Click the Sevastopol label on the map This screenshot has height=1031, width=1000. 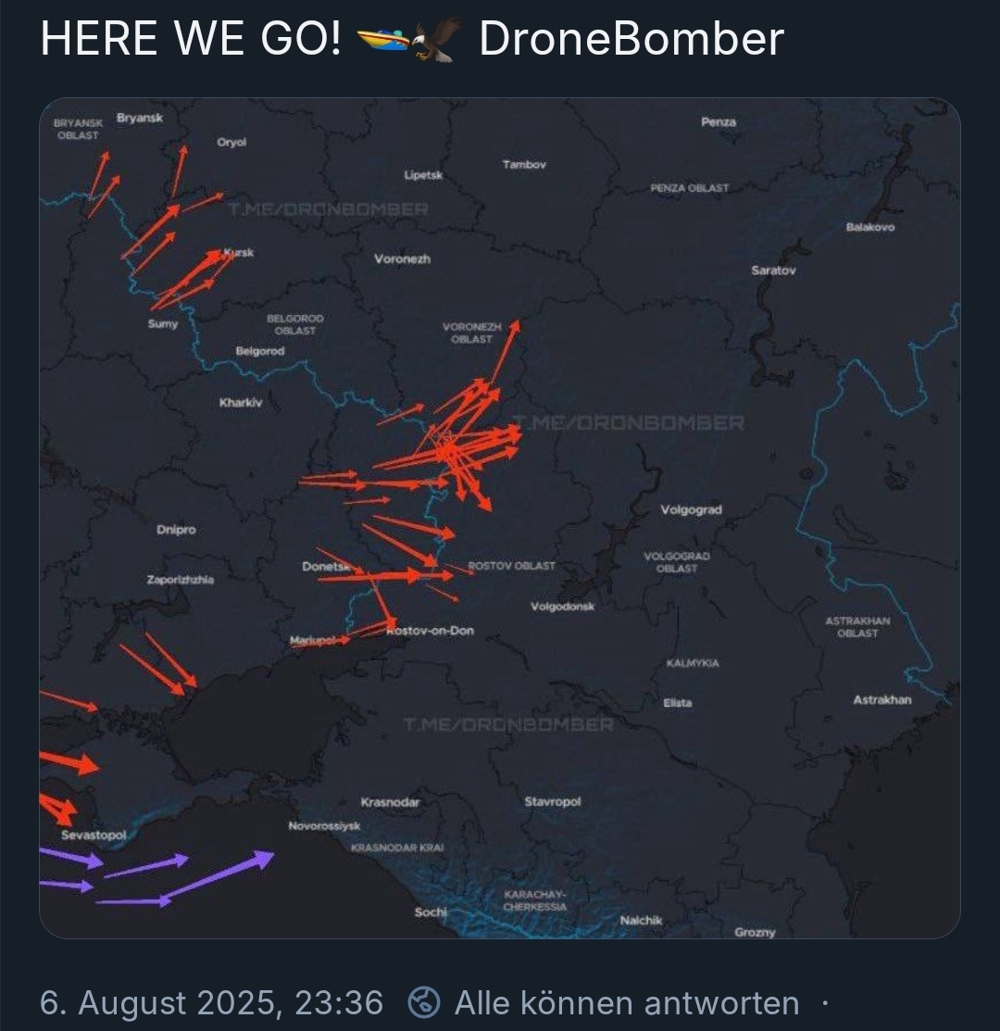(94, 835)
